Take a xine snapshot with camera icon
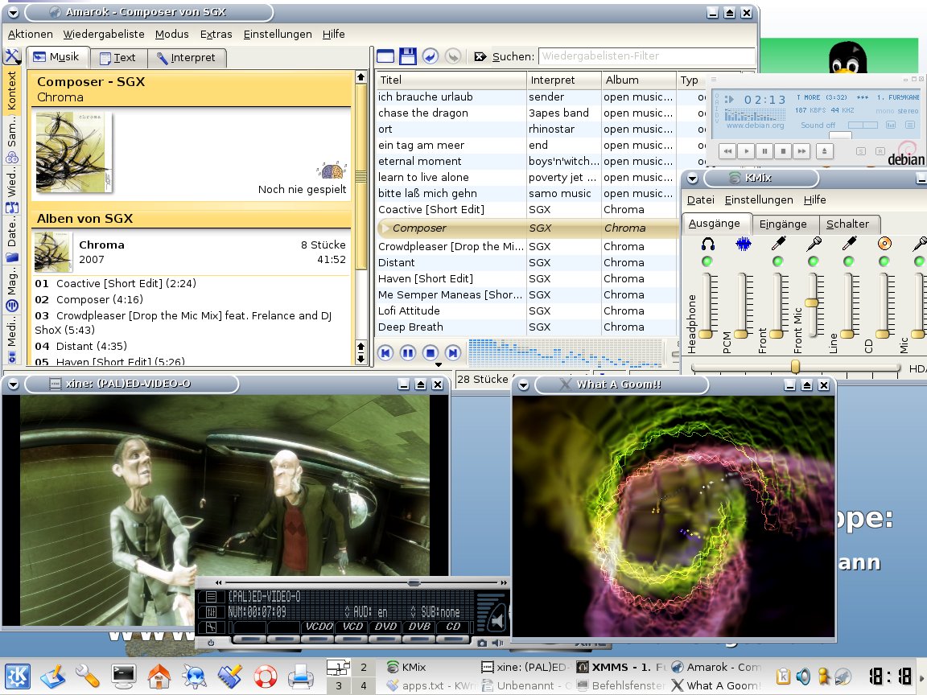 click(483, 643)
